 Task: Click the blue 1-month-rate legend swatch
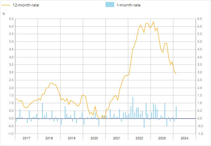point(110,4)
